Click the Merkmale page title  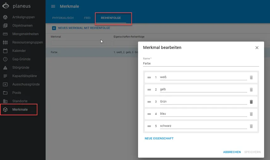click(x=69, y=6)
